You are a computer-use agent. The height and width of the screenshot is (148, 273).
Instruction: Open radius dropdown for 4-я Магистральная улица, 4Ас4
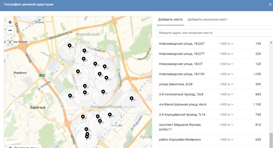point(226,104)
